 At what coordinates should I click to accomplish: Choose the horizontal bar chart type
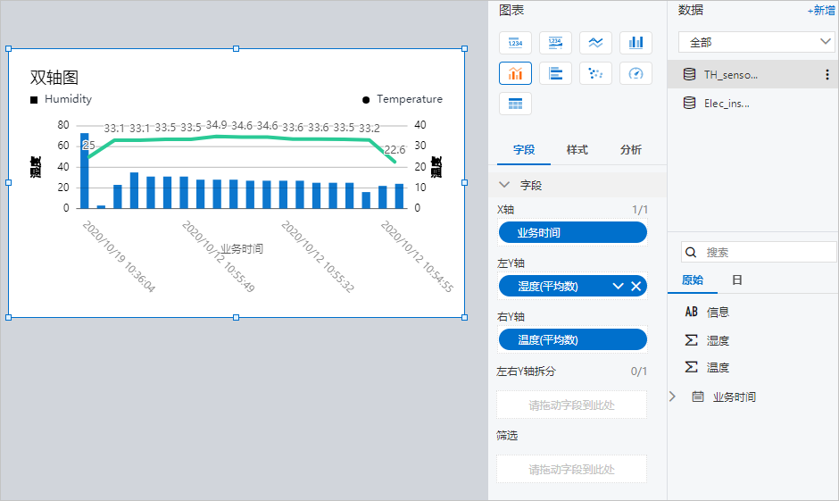555,73
